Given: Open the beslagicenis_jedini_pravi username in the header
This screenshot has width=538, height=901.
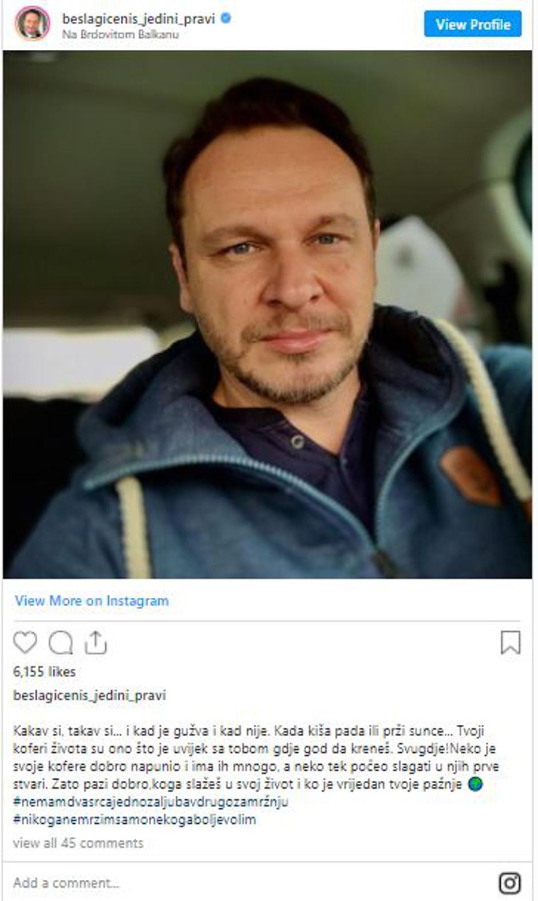Looking at the screenshot, I should [x=138, y=18].
